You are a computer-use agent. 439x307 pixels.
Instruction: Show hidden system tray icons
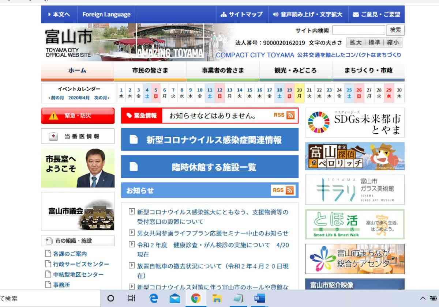423,298
